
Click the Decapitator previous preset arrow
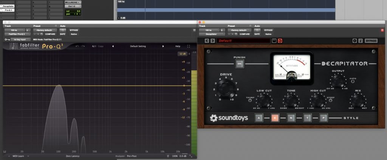[207, 41]
